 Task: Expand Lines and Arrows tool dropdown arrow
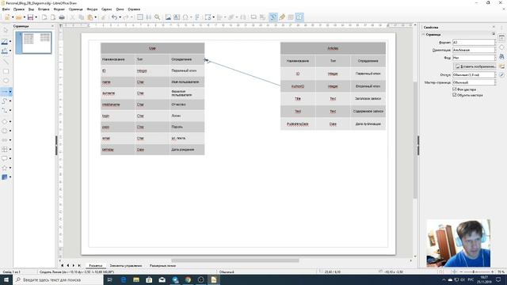coord(10,92)
